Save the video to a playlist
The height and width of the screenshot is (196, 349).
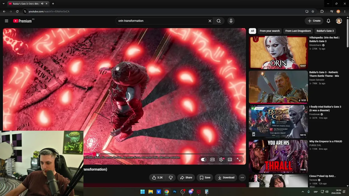coord(205,177)
